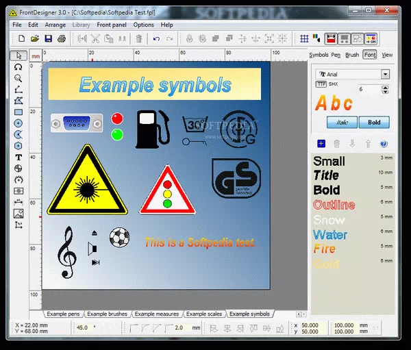Toggle the Italic font style
The height and width of the screenshot is (350, 411).
coord(337,123)
